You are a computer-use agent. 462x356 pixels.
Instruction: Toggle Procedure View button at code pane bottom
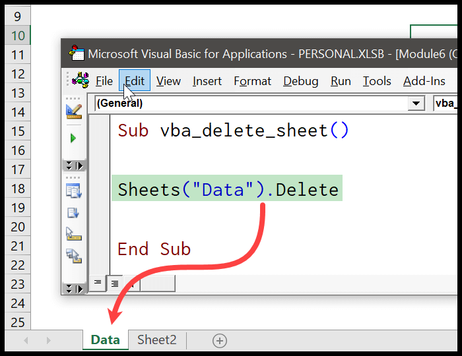coord(98,283)
